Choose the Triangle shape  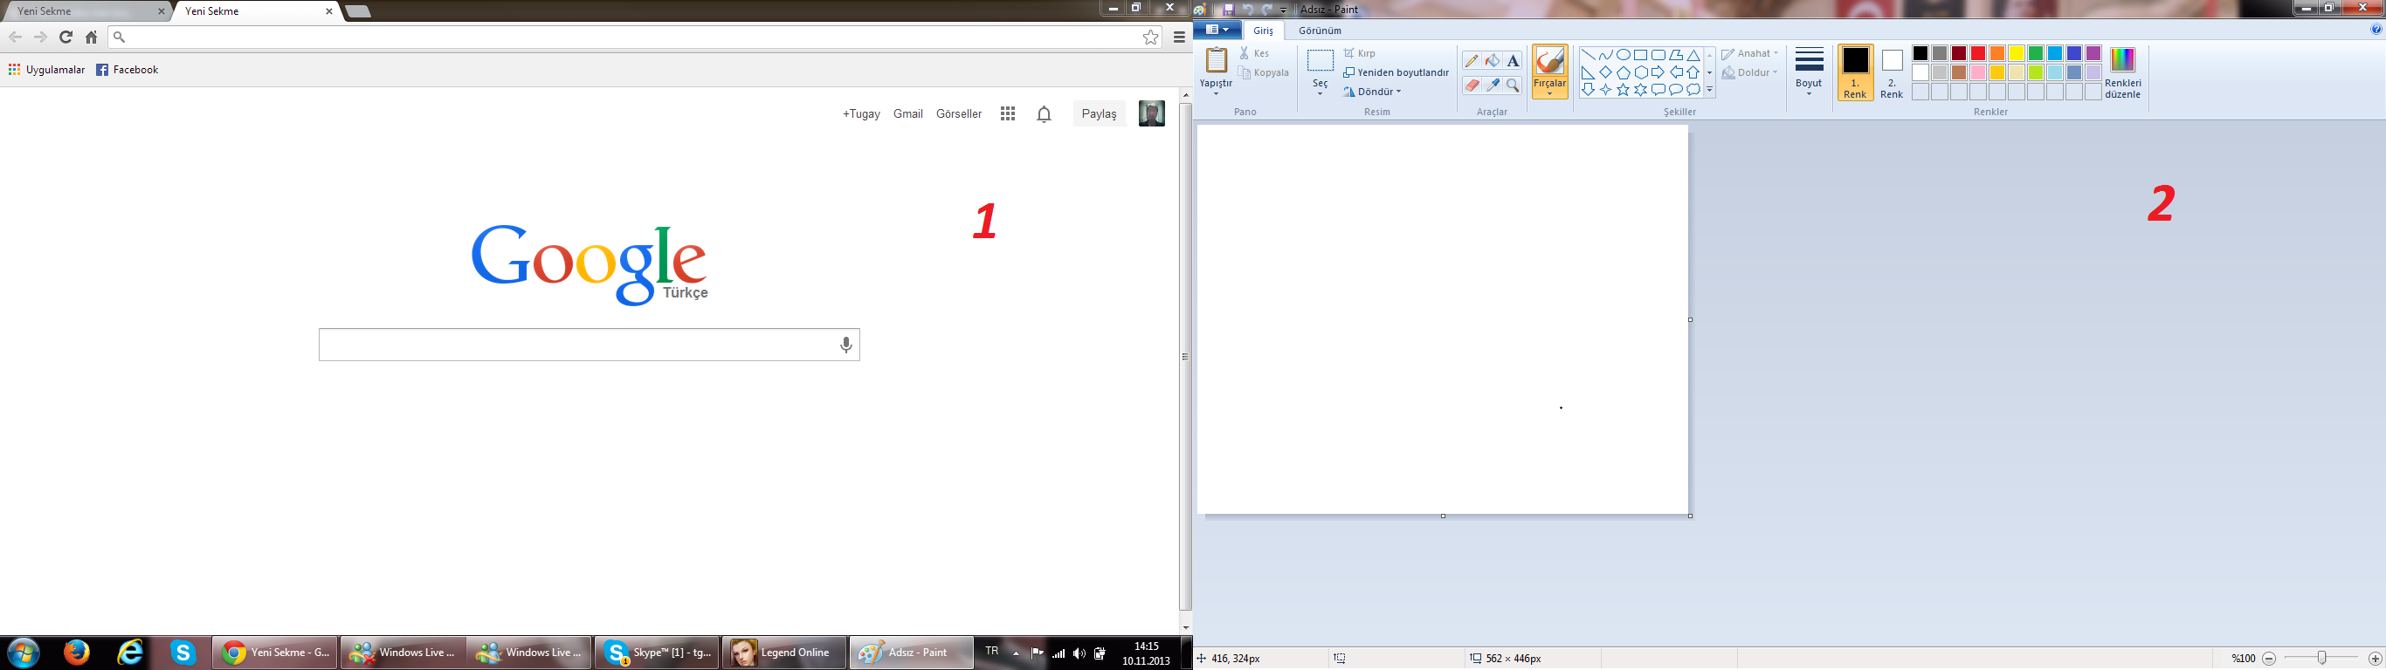pyautogui.click(x=1693, y=56)
